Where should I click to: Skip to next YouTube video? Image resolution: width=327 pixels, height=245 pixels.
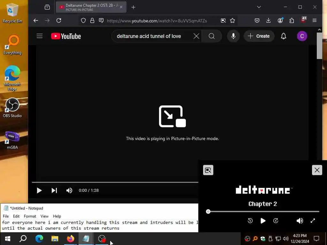[x=54, y=190]
